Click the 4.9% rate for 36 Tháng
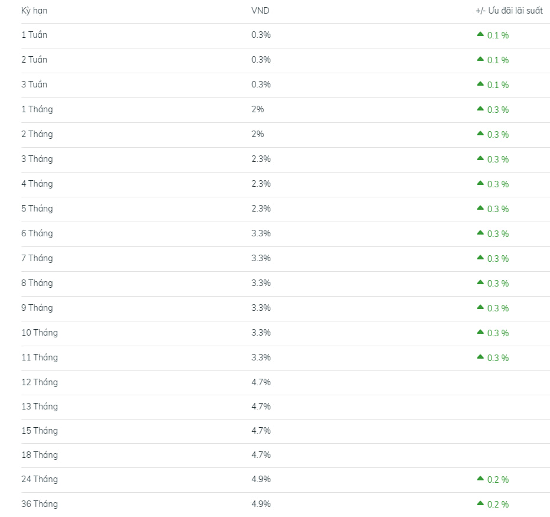Screen dimensions: 550x517 coord(261,504)
